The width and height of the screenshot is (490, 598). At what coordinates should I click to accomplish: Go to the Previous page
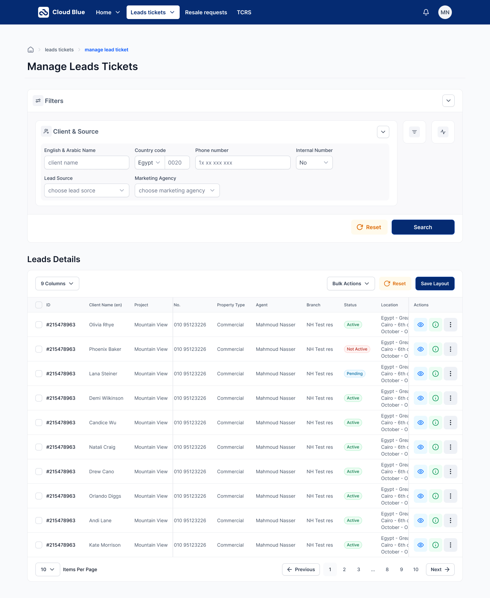coord(301,569)
